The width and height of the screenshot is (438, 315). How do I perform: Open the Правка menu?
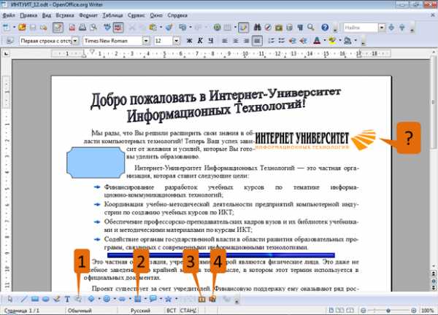pos(28,15)
